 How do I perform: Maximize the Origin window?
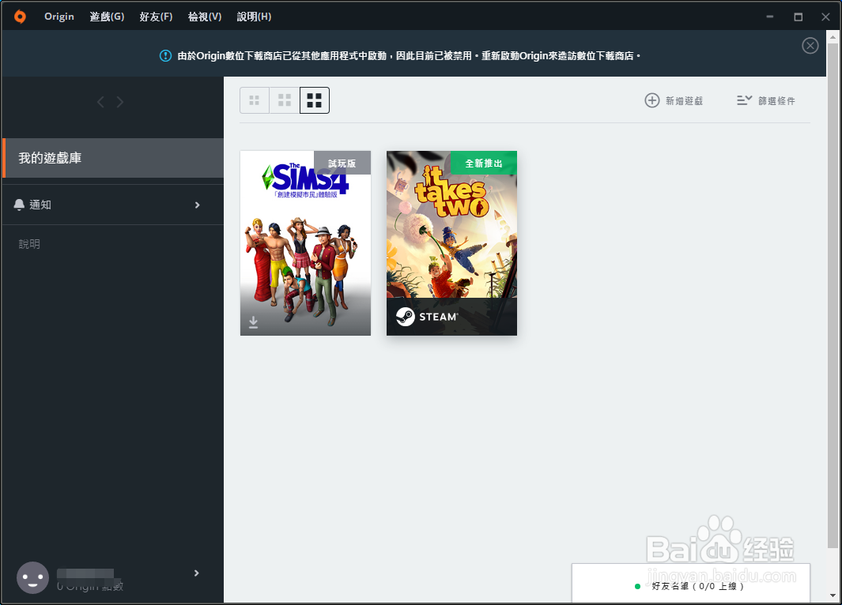(x=798, y=17)
